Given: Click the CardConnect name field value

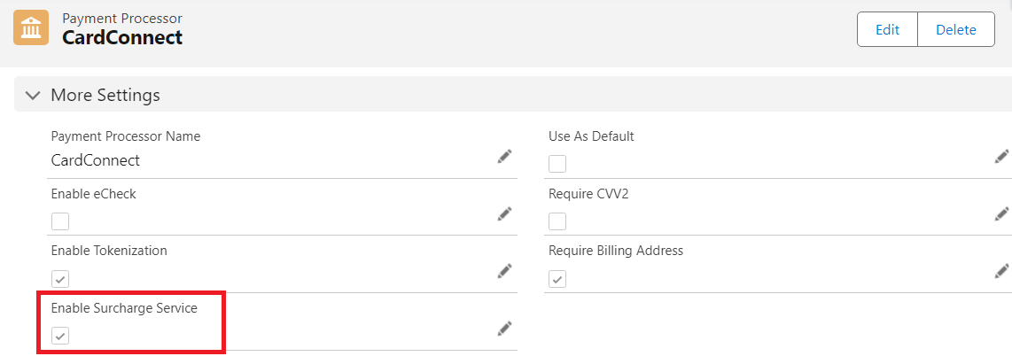Looking at the screenshot, I should pos(96,160).
